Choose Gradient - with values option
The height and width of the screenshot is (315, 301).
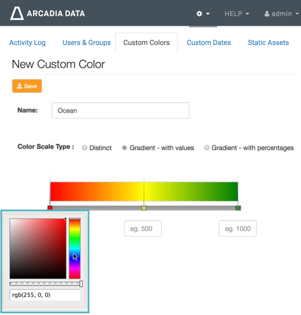125,148
